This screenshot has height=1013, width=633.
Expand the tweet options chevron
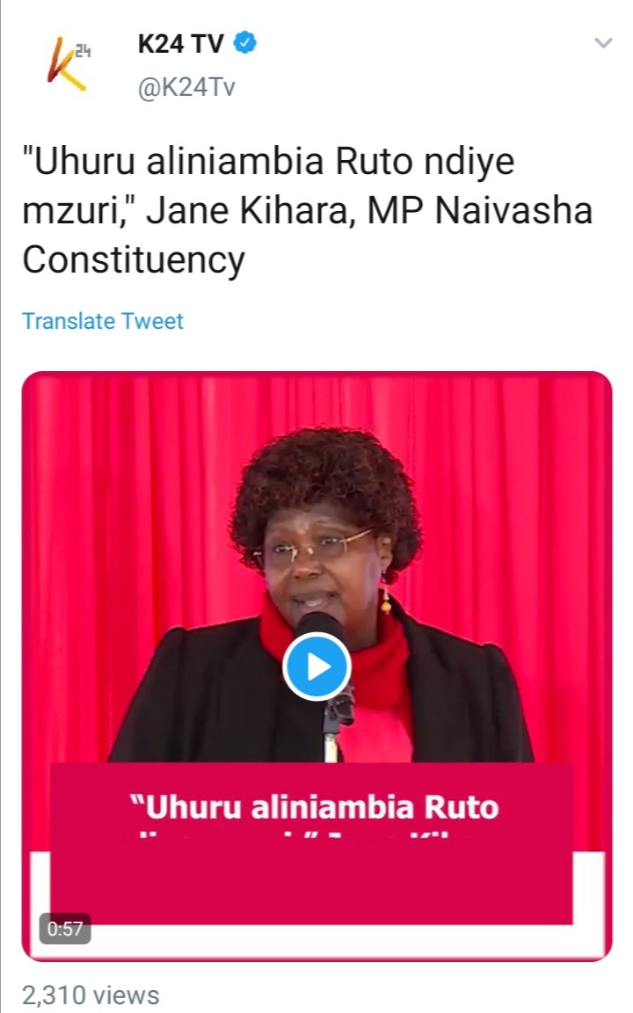[603, 42]
